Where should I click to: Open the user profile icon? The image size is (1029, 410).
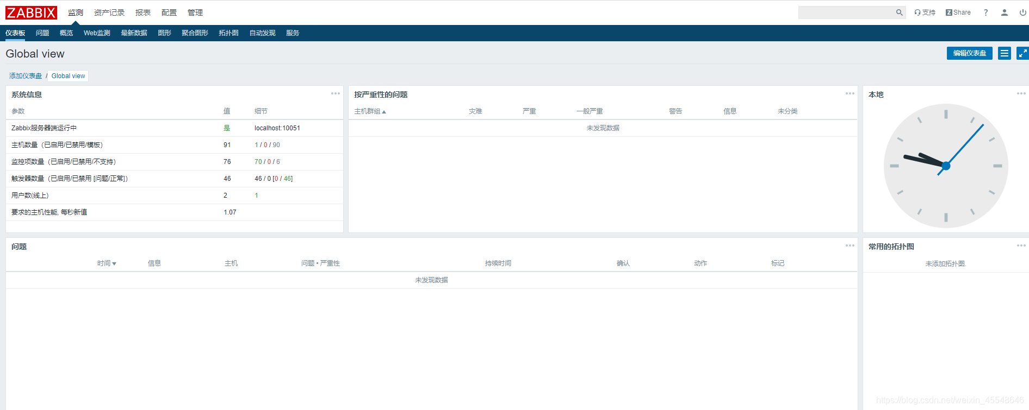point(1004,12)
